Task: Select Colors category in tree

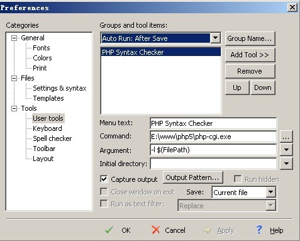Action: coord(42,58)
